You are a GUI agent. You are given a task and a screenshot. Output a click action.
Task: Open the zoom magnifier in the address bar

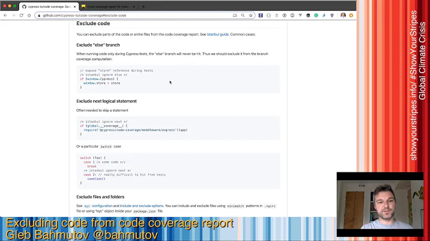click(x=242, y=16)
